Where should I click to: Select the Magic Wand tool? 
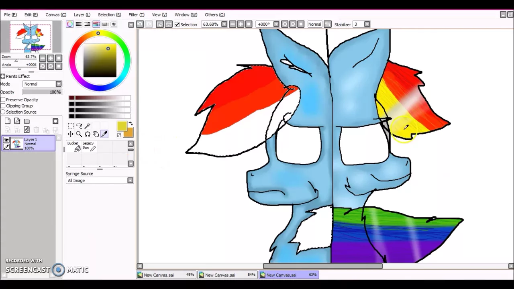pos(88,126)
